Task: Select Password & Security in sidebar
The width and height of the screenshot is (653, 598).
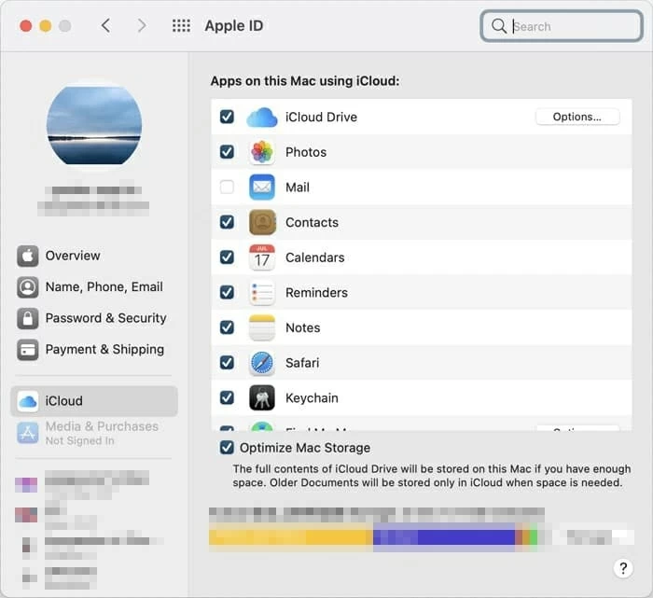Action: 105,318
